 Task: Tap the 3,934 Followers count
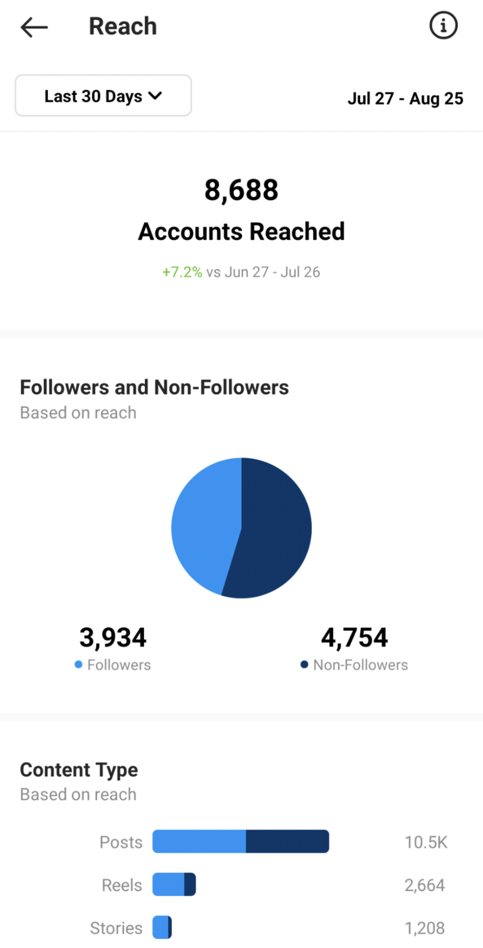[x=113, y=637]
